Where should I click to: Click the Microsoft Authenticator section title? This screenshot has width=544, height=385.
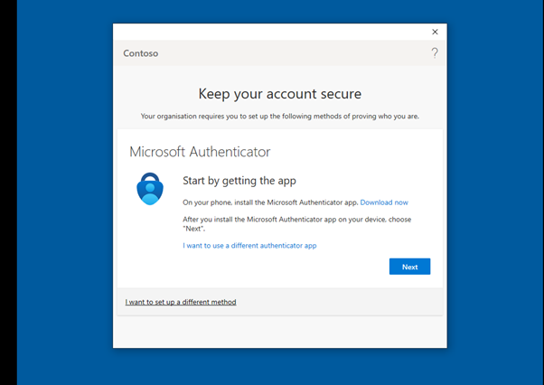200,152
